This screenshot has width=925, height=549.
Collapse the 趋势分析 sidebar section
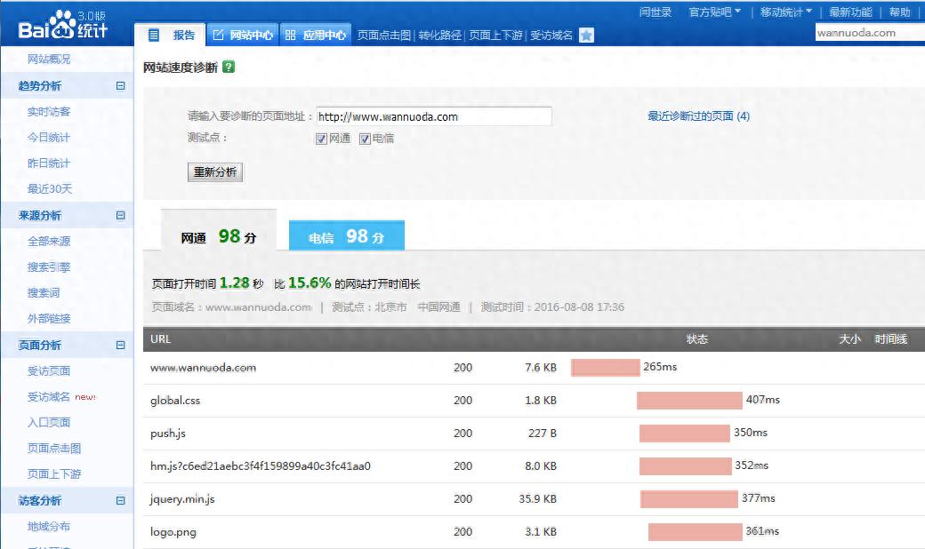coord(121,86)
